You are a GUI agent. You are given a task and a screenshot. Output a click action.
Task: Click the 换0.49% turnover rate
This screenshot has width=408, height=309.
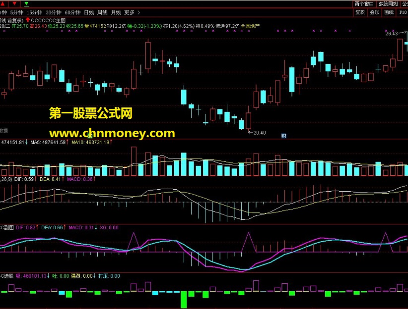[x=205, y=26]
